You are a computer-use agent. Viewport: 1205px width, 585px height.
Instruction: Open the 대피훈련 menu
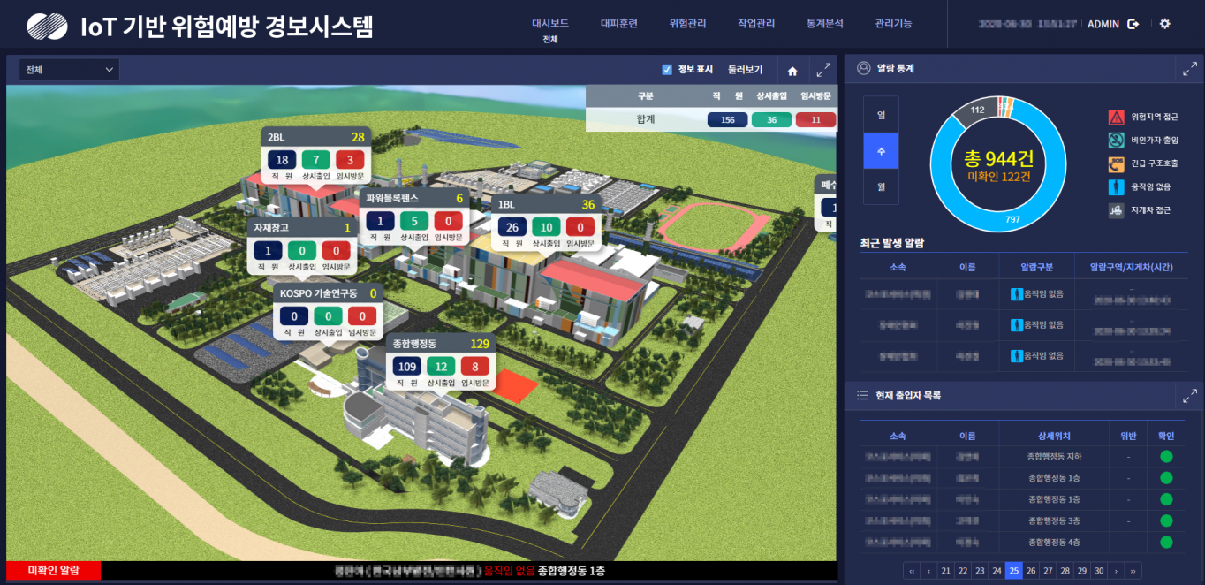[619, 24]
